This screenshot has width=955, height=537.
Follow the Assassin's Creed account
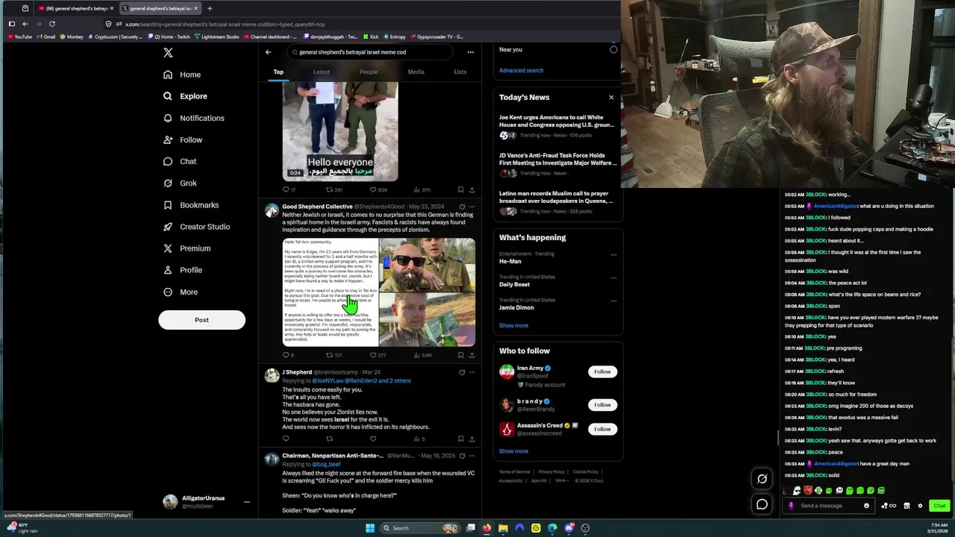[602, 429]
